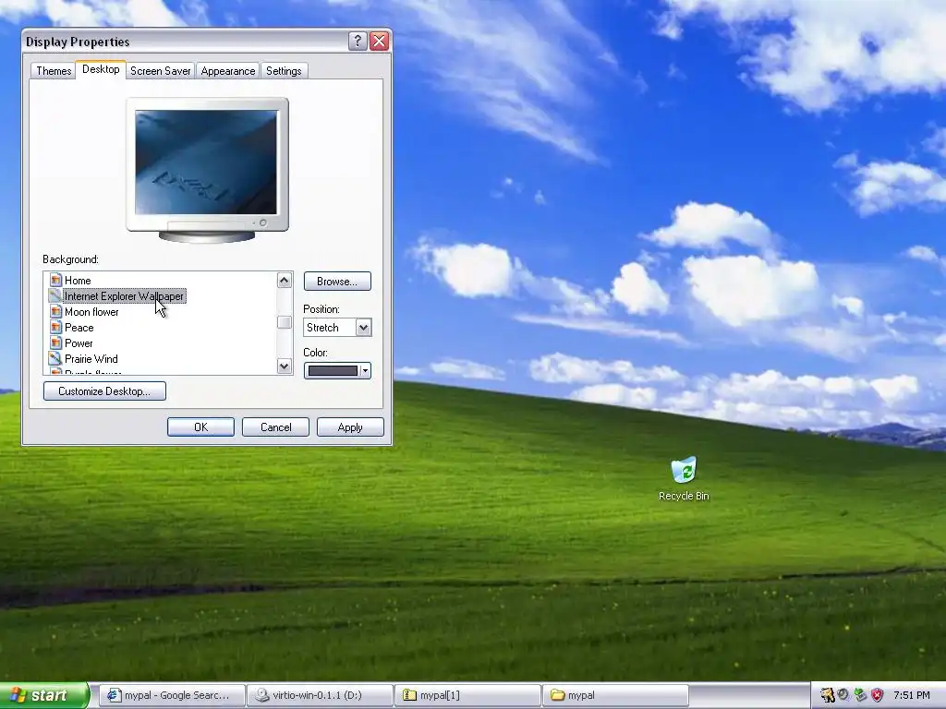Viewport: 946px width, 709px height.
Task: Click the background list scroll up arrow
Action: pyautogui.click(x=285, y=280)
